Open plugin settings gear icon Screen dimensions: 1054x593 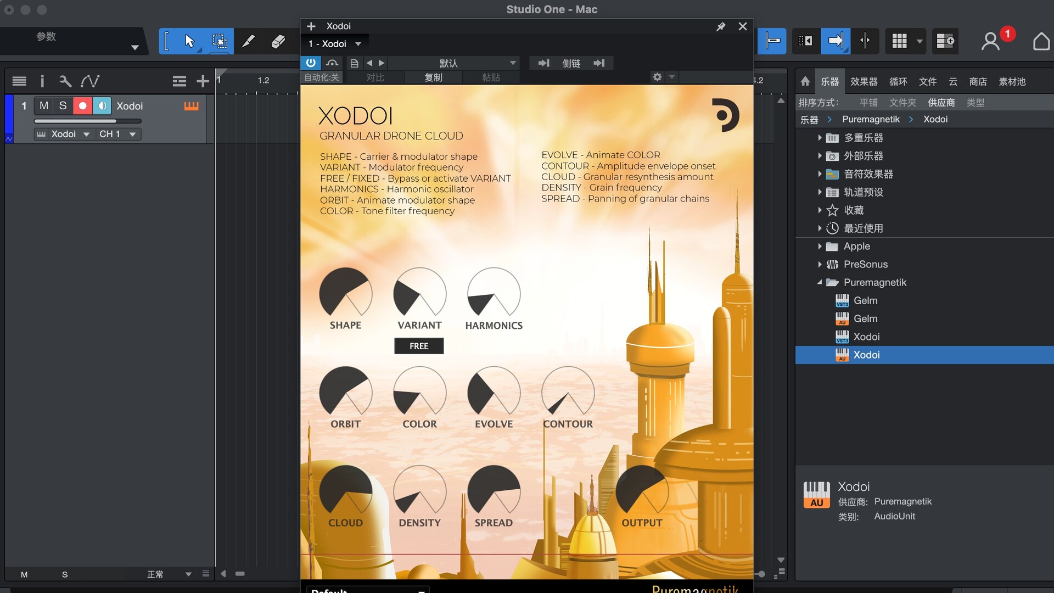point(657,77)
